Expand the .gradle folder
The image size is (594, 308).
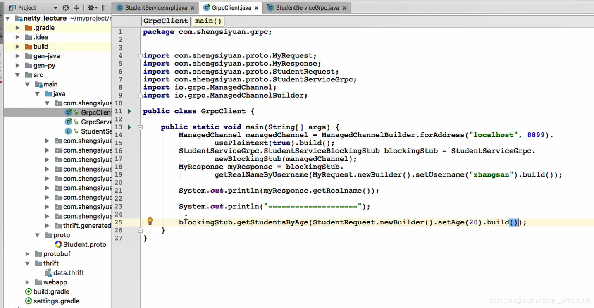(17, 28)
